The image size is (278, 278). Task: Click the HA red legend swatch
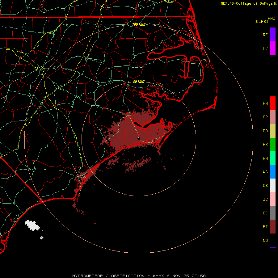click(273, 103)
